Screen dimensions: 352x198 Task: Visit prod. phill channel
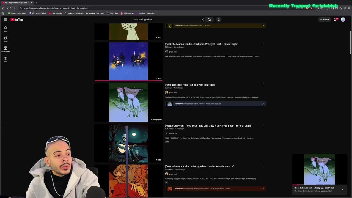click(173, 52)
